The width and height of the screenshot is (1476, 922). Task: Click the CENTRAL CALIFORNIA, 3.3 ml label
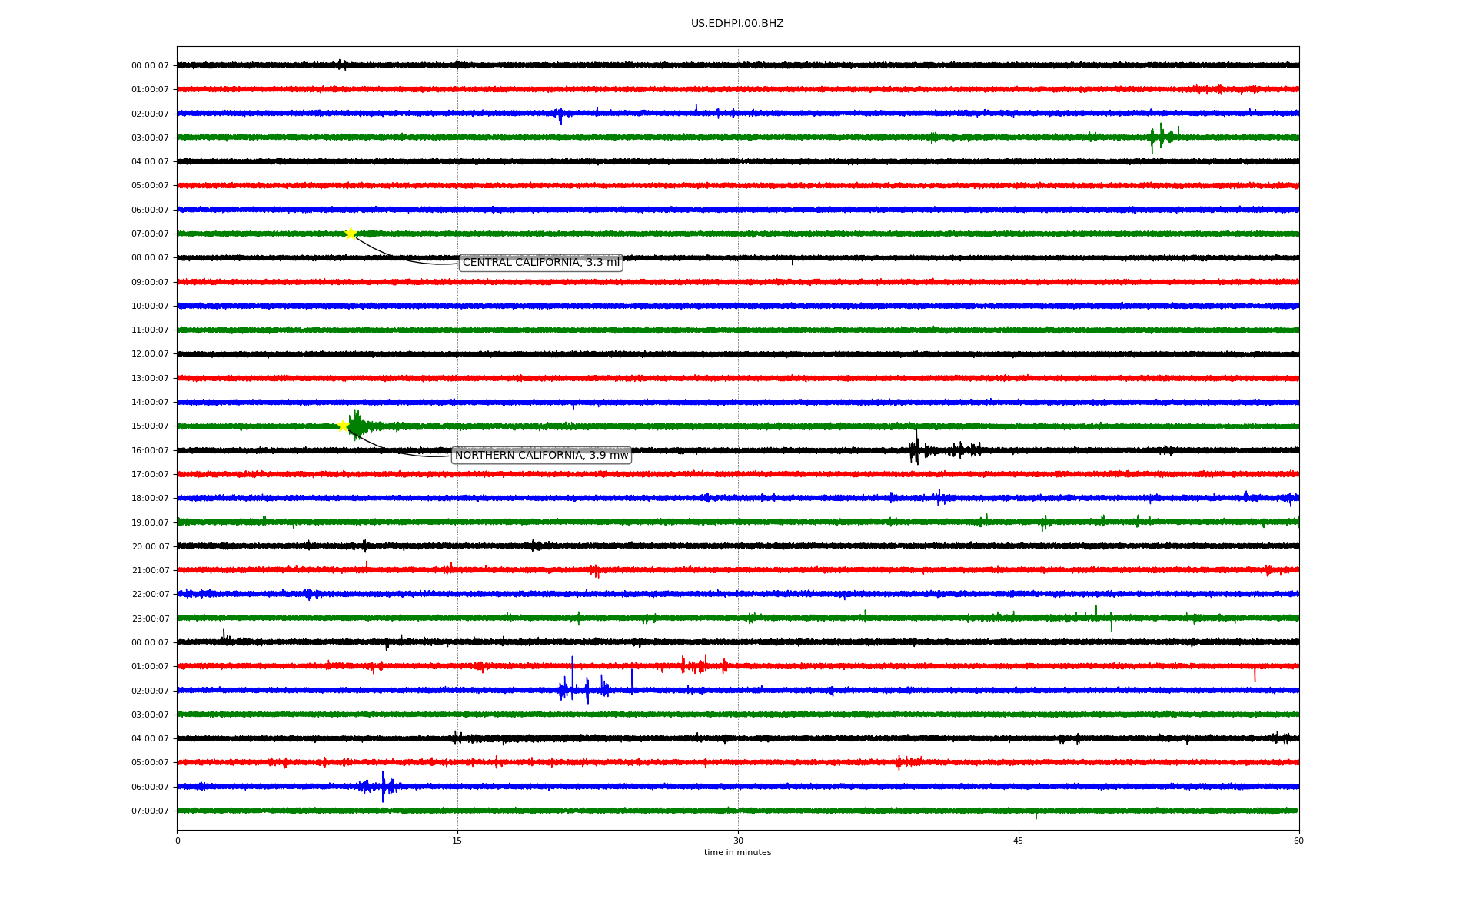click(x=540, y=263)
